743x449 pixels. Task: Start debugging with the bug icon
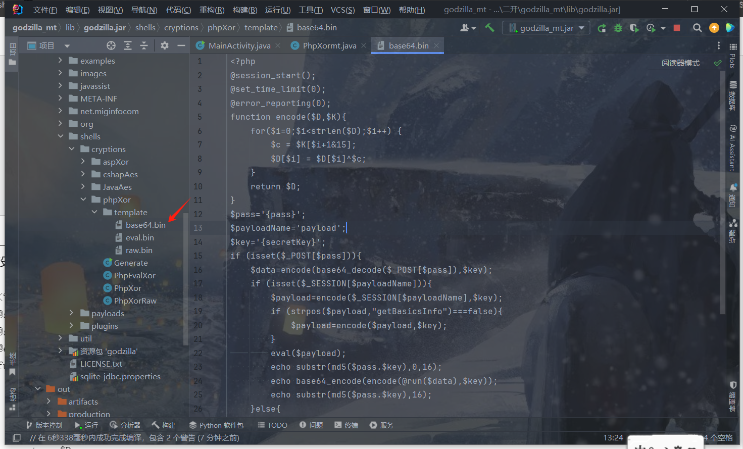point(618,28)
